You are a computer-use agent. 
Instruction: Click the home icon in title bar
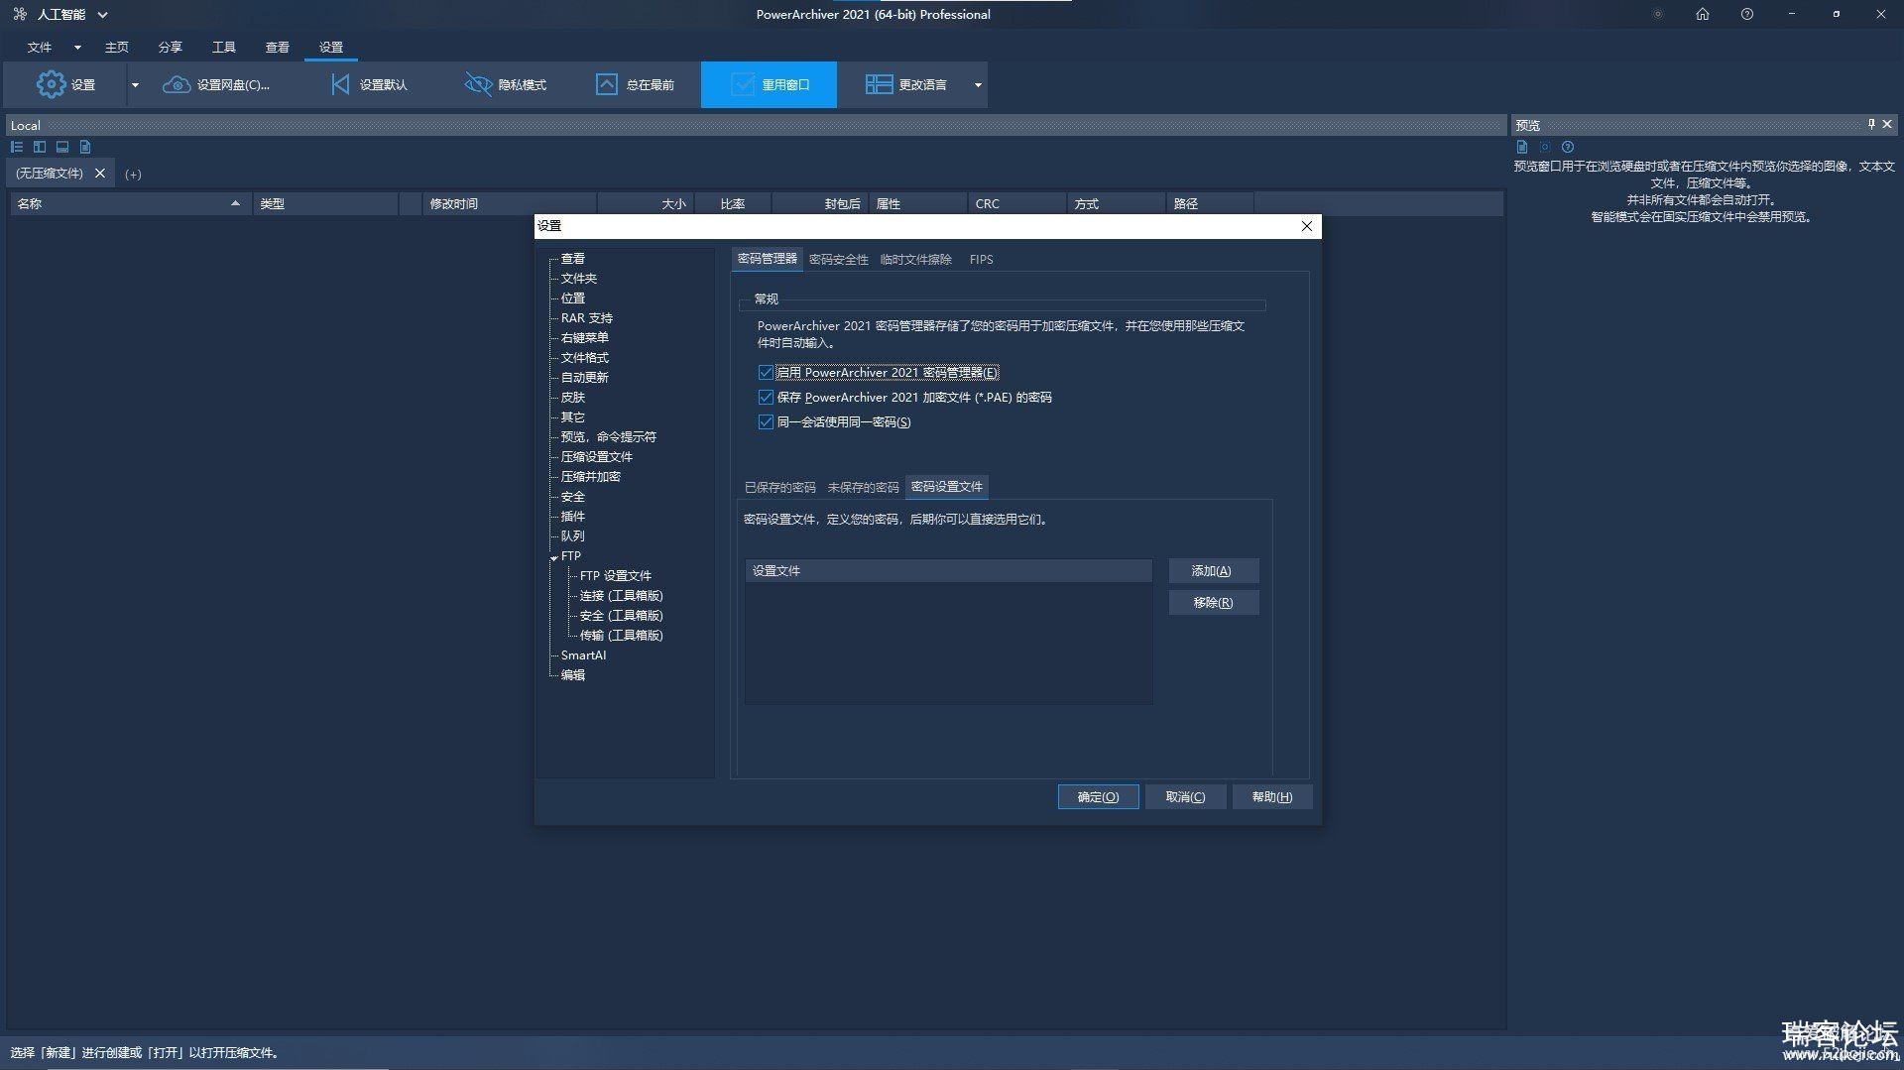pyautogui.click(x=1703, y=14)
